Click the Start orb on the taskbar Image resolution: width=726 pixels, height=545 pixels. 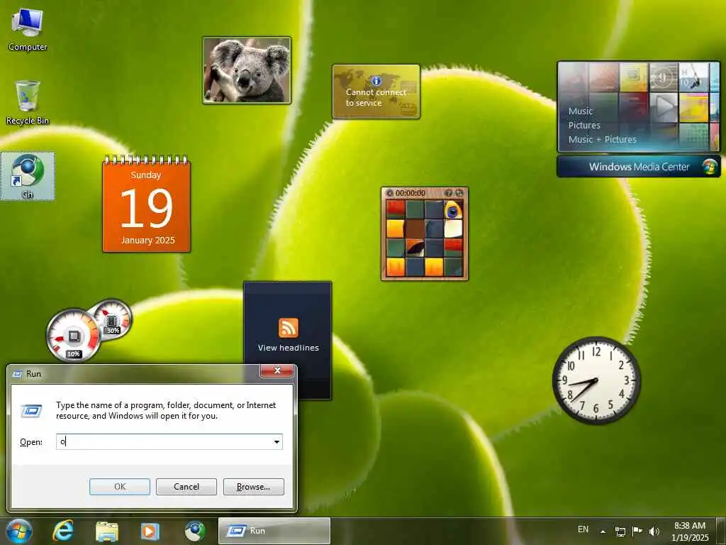19,531
